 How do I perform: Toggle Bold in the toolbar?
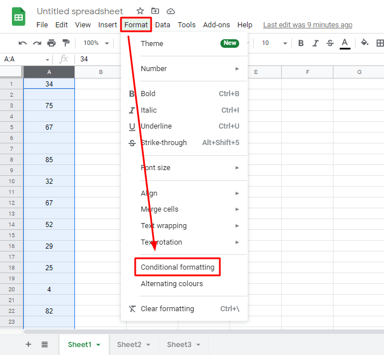300,43
